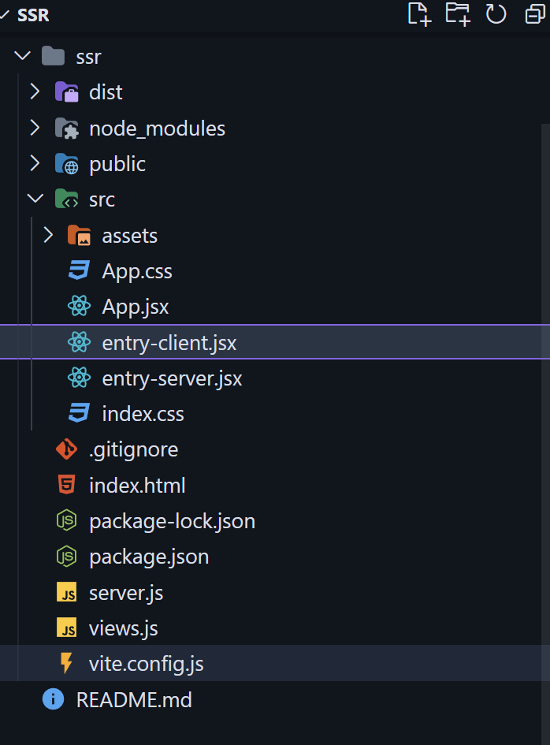Open entry-server.jsx file
Screen dimensions: 550x745
click(172, 378)
